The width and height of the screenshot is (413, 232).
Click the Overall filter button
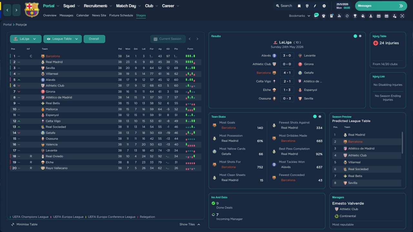[94, 39]
